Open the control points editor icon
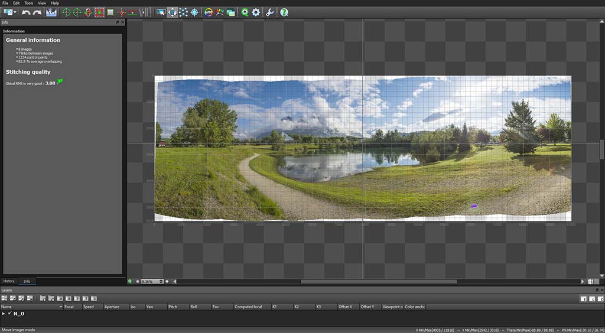This screenshot has height=333, width=605. coord(183,12)
